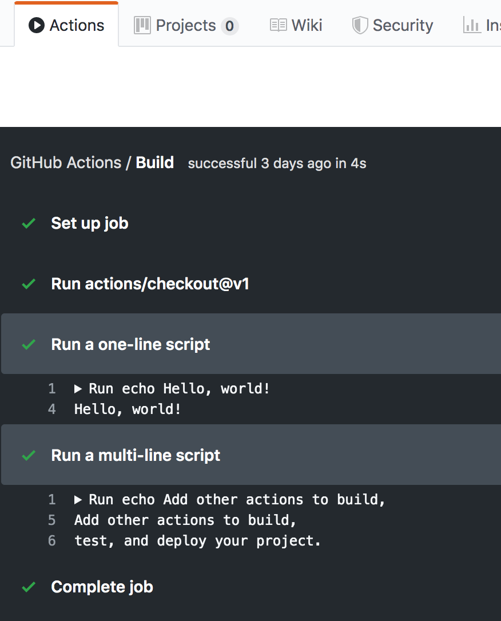Select the log output 'Hello, world!' on line 4
This screenshot has height=621, width=501.
(x=128, y=409)
